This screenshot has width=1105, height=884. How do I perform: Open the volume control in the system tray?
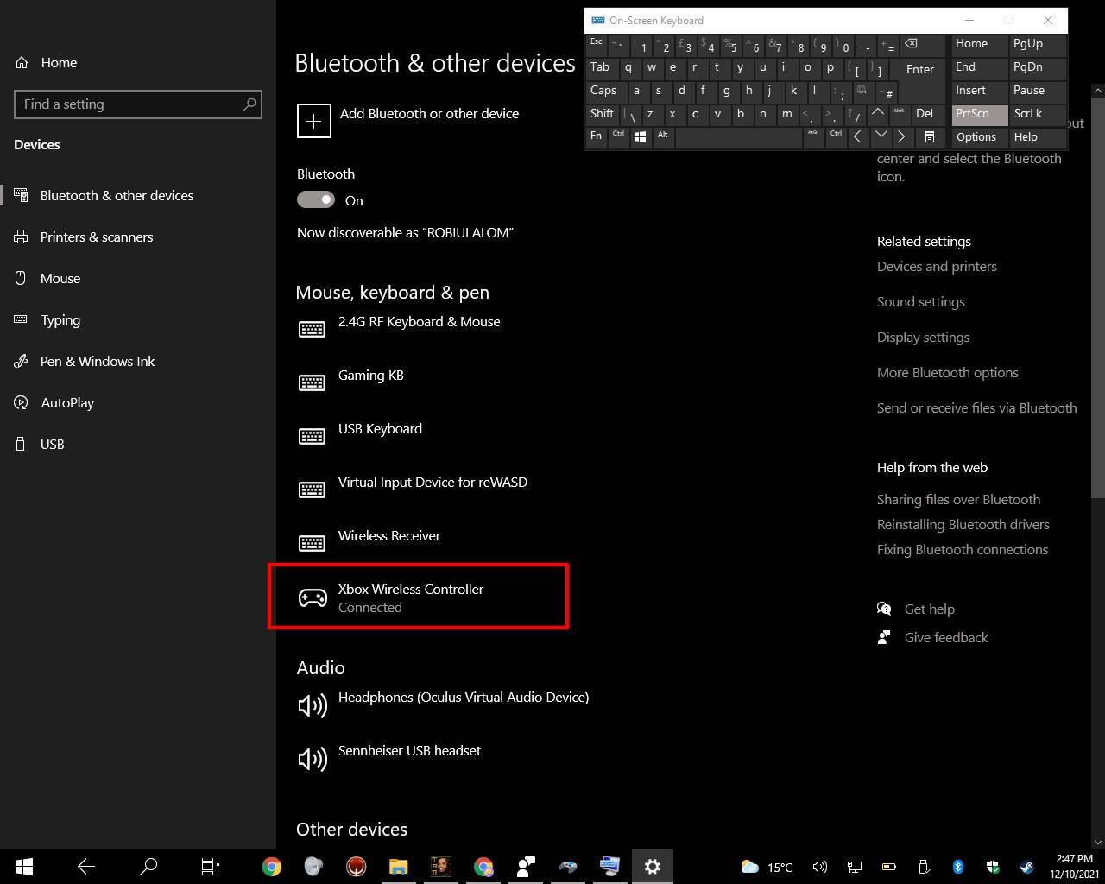820,867
